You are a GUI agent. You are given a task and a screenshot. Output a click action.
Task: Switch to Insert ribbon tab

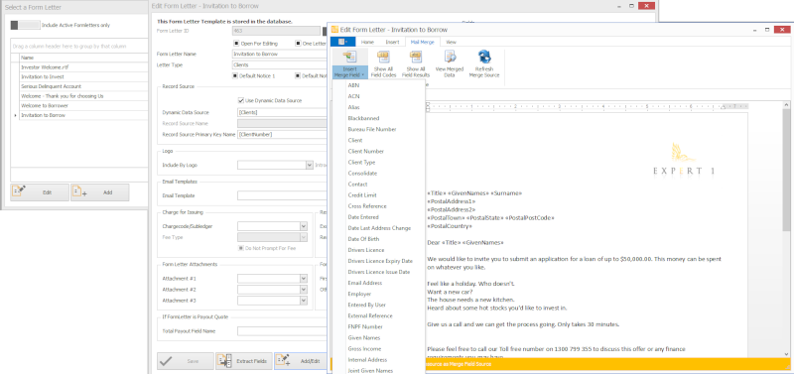pos(392,42)
